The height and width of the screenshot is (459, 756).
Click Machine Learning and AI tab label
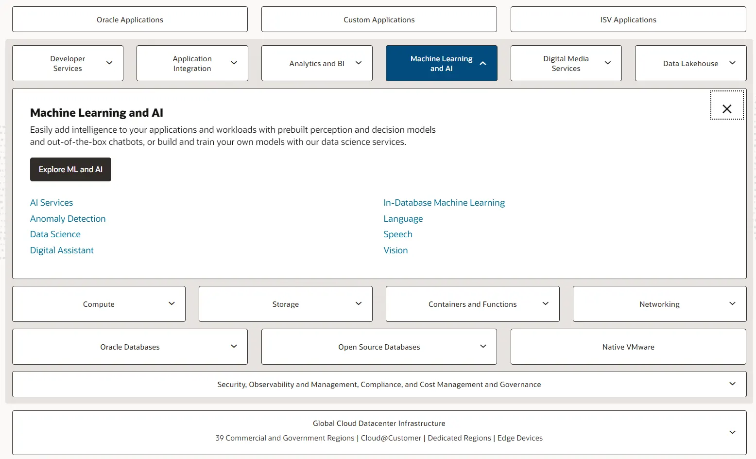[x=441, y=63]
